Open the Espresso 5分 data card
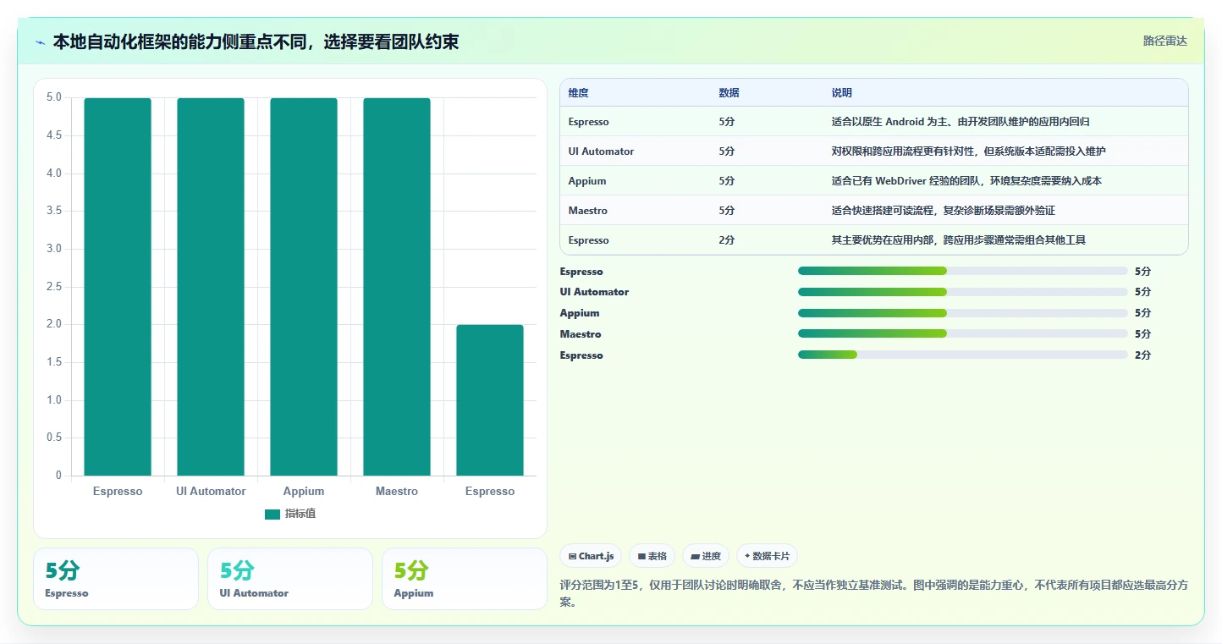 coord(116,579)
